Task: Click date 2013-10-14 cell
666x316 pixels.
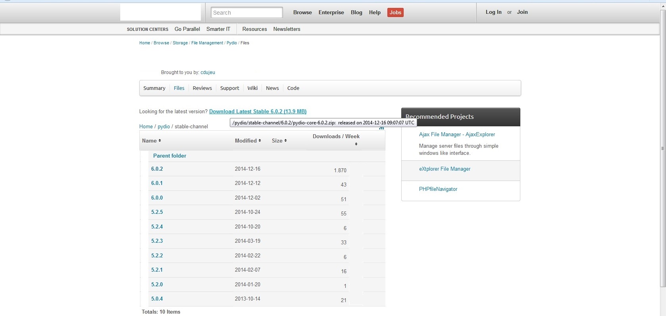Action: click(248, 299)
